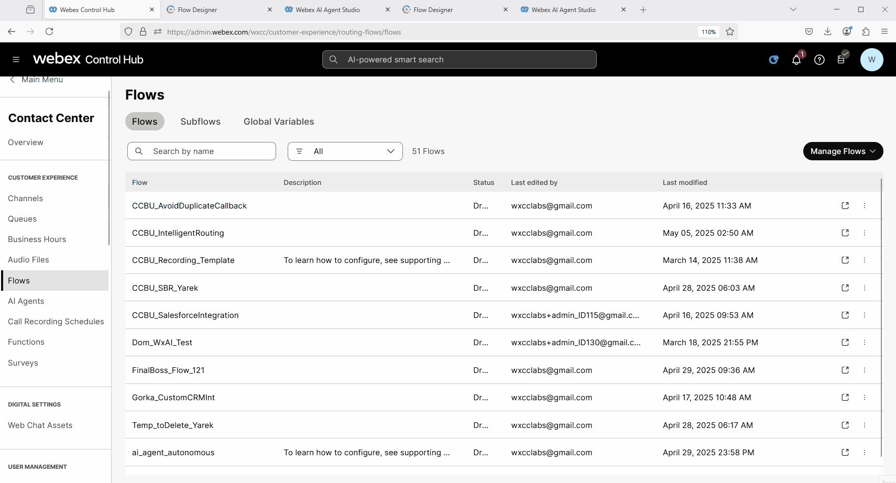
Task: Expand the Manage Flows dropdown button
Action: tap(843, 151)
